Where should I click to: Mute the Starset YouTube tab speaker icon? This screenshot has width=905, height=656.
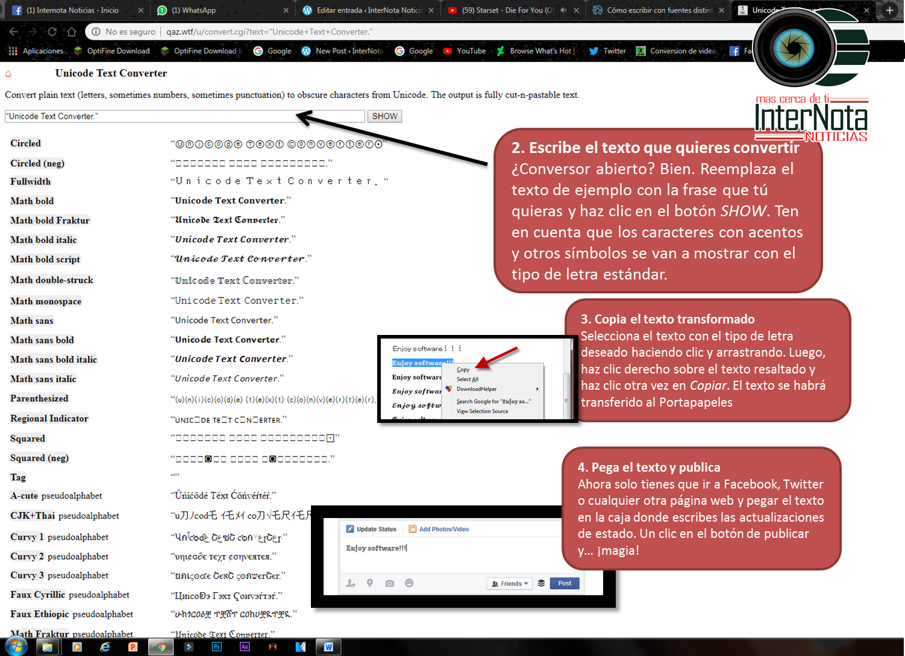(563, 10)
